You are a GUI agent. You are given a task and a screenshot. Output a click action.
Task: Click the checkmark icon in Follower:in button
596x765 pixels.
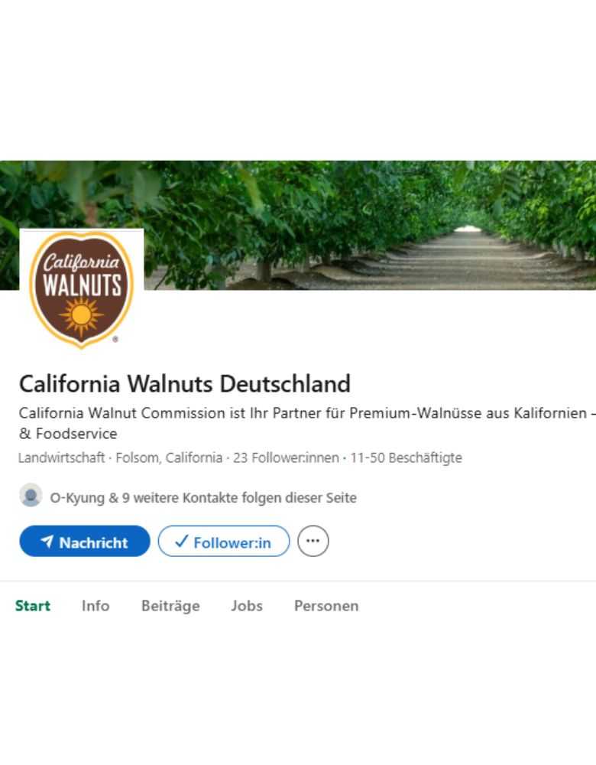[x=181, y=542]
